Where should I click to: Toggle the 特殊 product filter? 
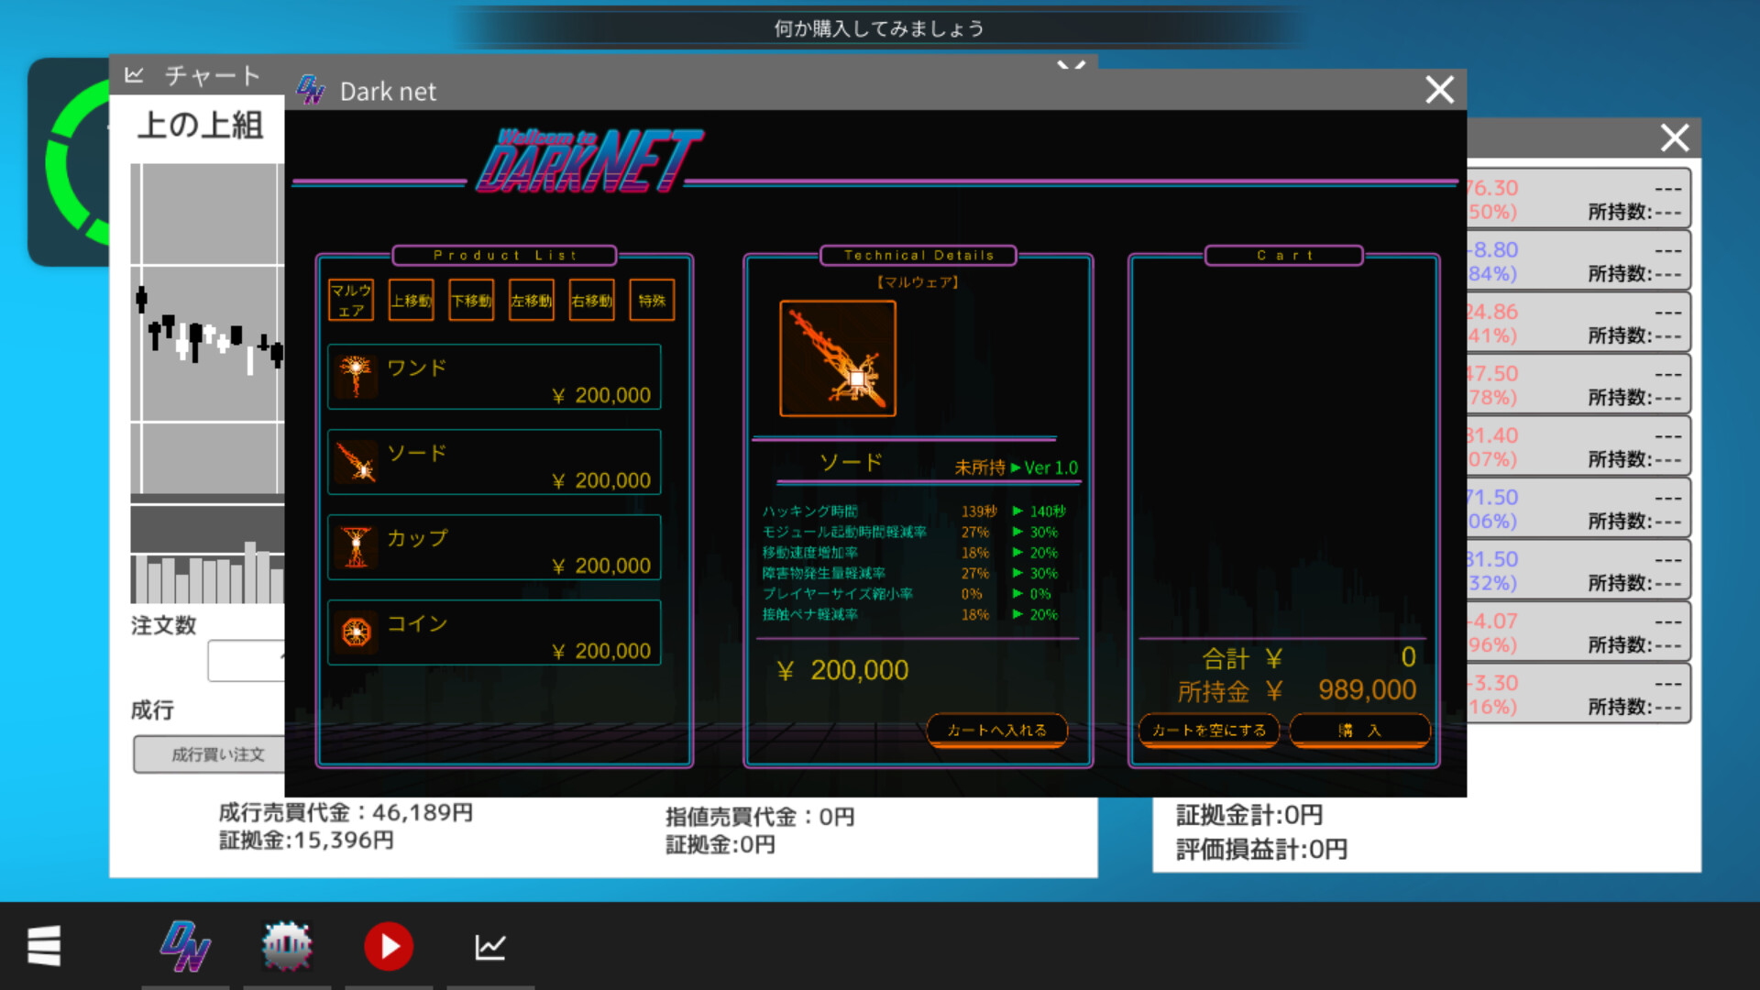pos(651,299)
